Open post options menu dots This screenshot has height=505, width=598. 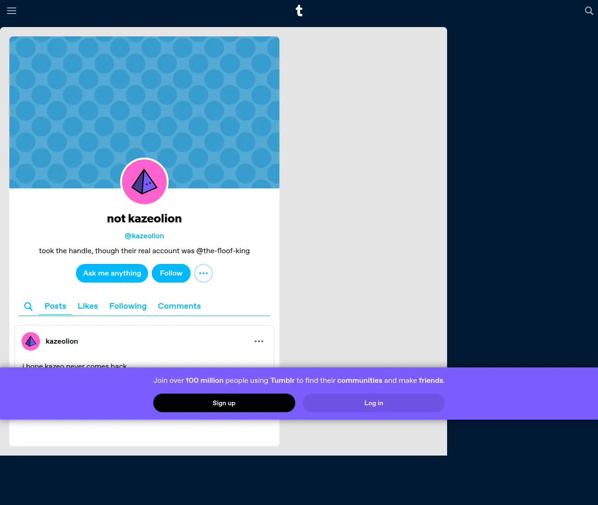[259, 341]
